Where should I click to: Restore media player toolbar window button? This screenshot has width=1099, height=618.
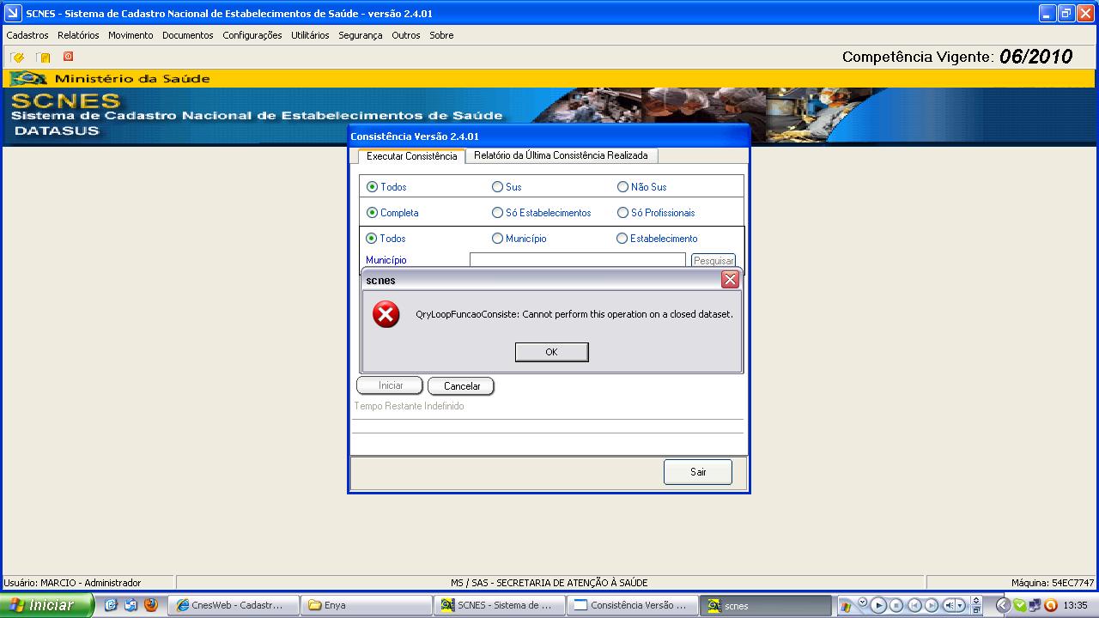pyautogui.click(x=976, y=610)
